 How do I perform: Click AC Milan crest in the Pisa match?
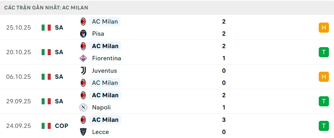point(83,22)
